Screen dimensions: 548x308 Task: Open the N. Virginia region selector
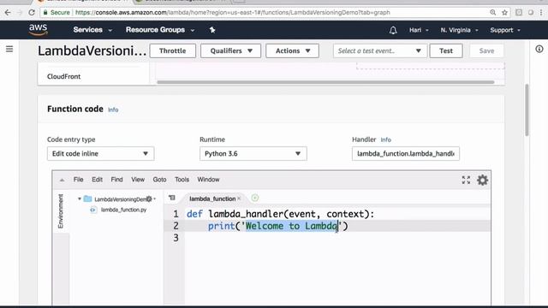(459, 30)
